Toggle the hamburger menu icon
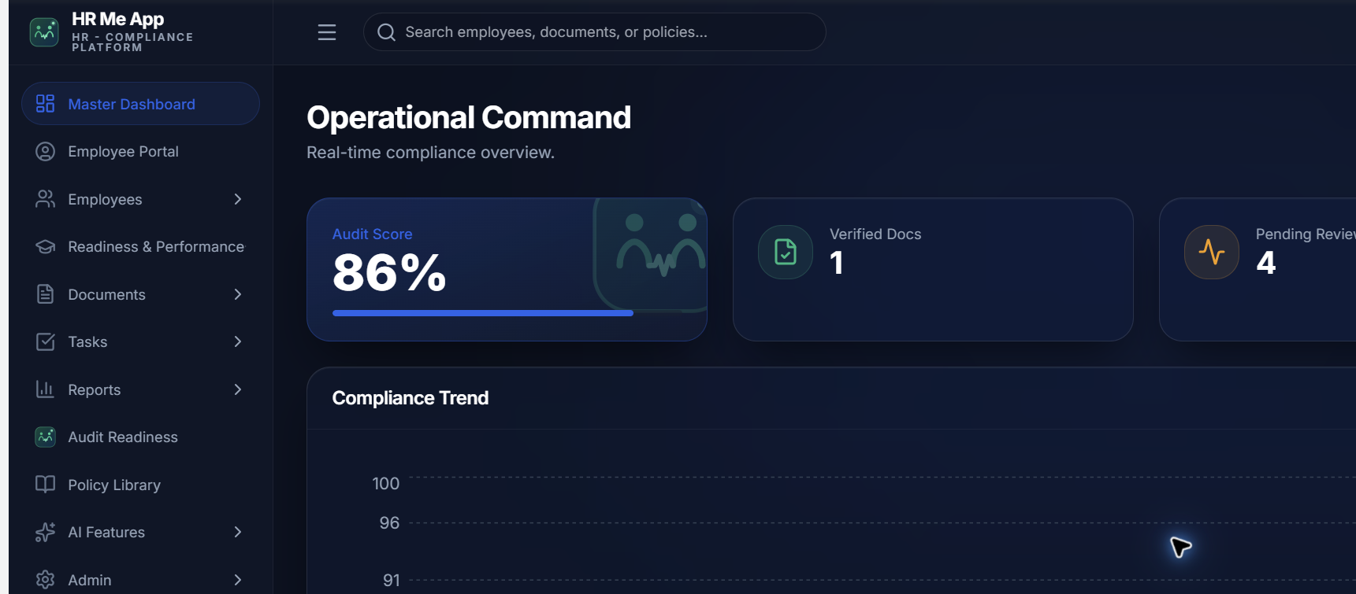Viewport: 1356px width, 594px height. (327, 32)
